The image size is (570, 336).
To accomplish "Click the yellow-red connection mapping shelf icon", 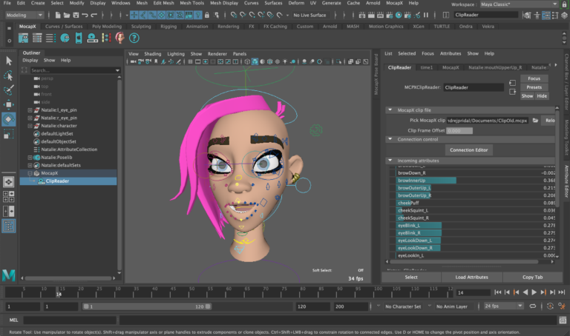I will [x=106, y=38].
